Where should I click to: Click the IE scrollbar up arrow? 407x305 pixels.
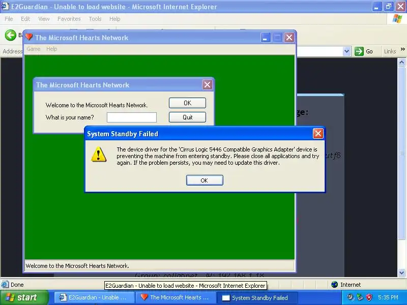coord(401,62)
